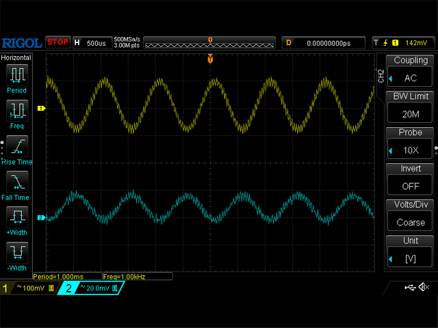This screenshot has height=328, width=438.
Task: Click the orange trigger position marker
Action: pos(210,59)
